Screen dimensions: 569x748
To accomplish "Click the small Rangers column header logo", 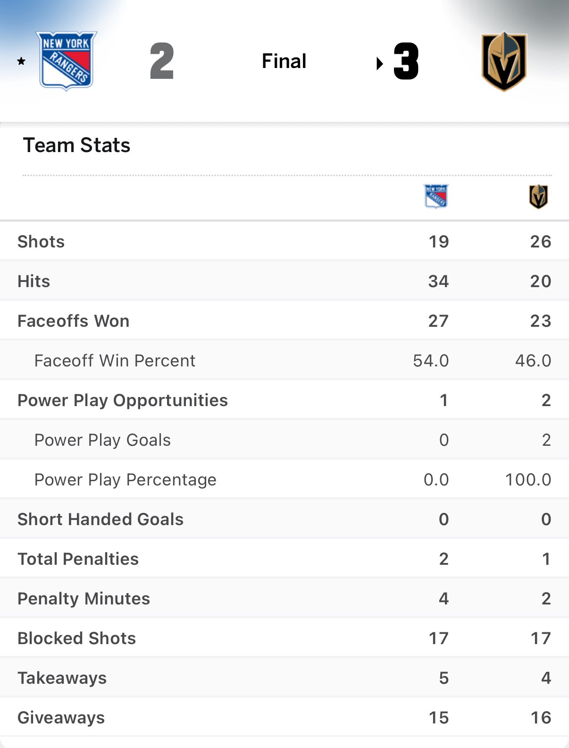I will click(436, 196).
